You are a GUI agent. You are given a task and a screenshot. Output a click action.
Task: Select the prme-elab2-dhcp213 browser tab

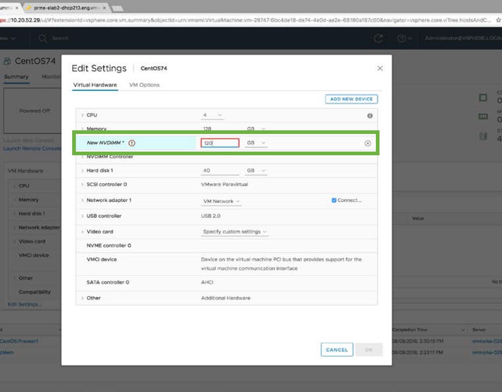pyautogui.click(x=66, y=7)
